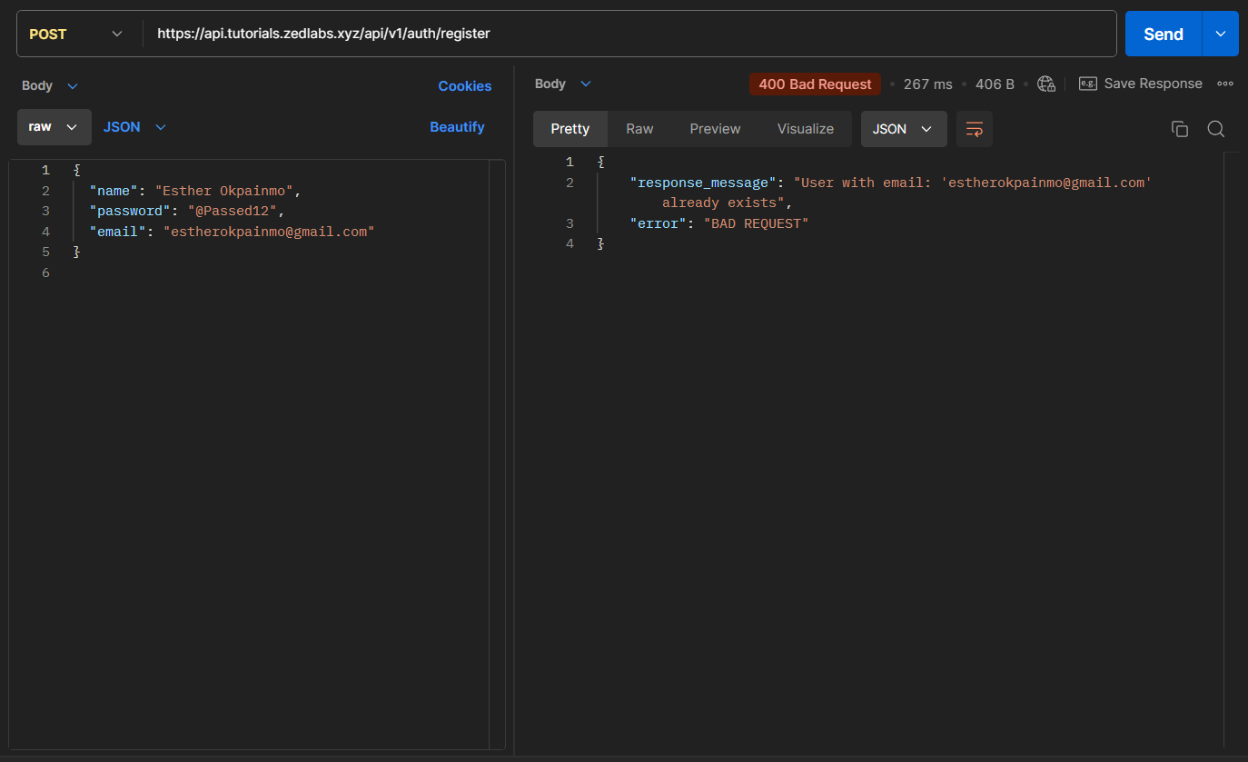Open the POST method dropdown
The width and height of the screenshot is (1248, 762).
tap(78, 34)
